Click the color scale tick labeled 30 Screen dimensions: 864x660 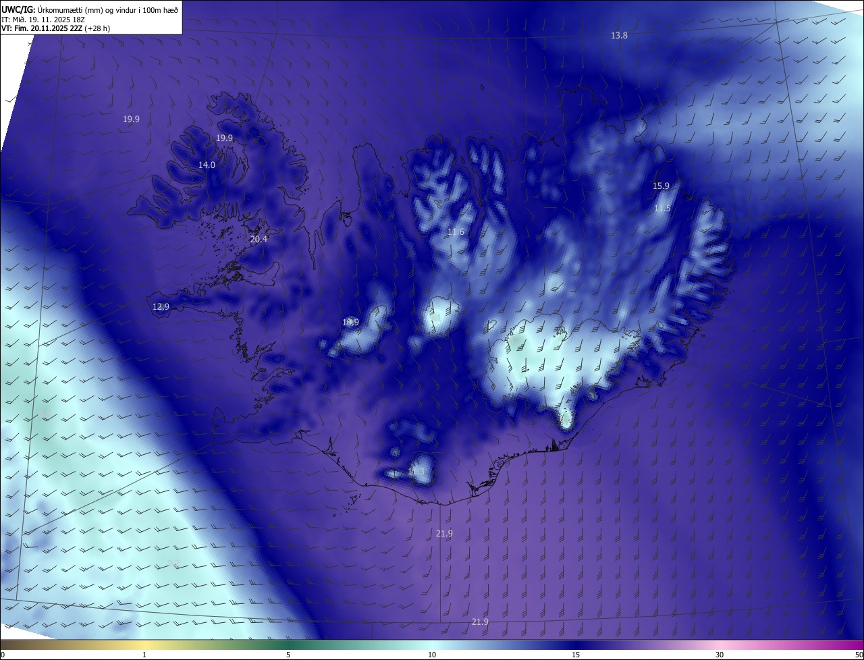coord(720,655)
